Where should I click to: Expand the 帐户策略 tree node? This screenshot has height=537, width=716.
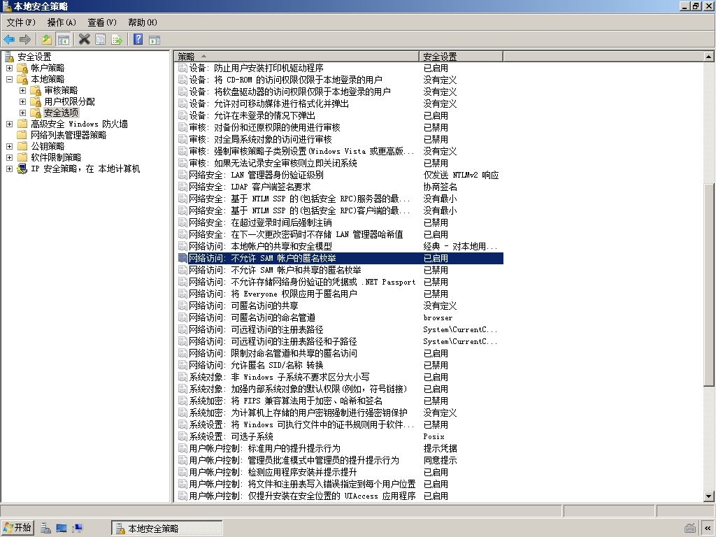(9, 68)
